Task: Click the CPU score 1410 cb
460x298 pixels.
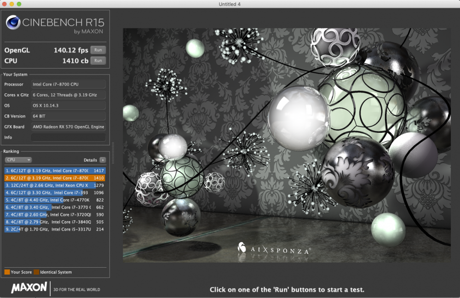Action: click(x=75, y=61)
